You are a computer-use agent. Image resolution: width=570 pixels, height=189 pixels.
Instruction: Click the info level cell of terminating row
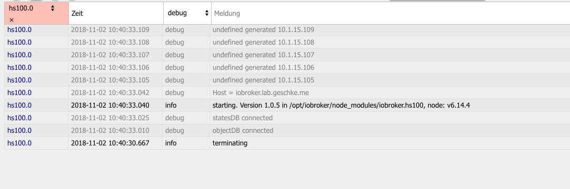pyautogui.click(x=171, y=143)
